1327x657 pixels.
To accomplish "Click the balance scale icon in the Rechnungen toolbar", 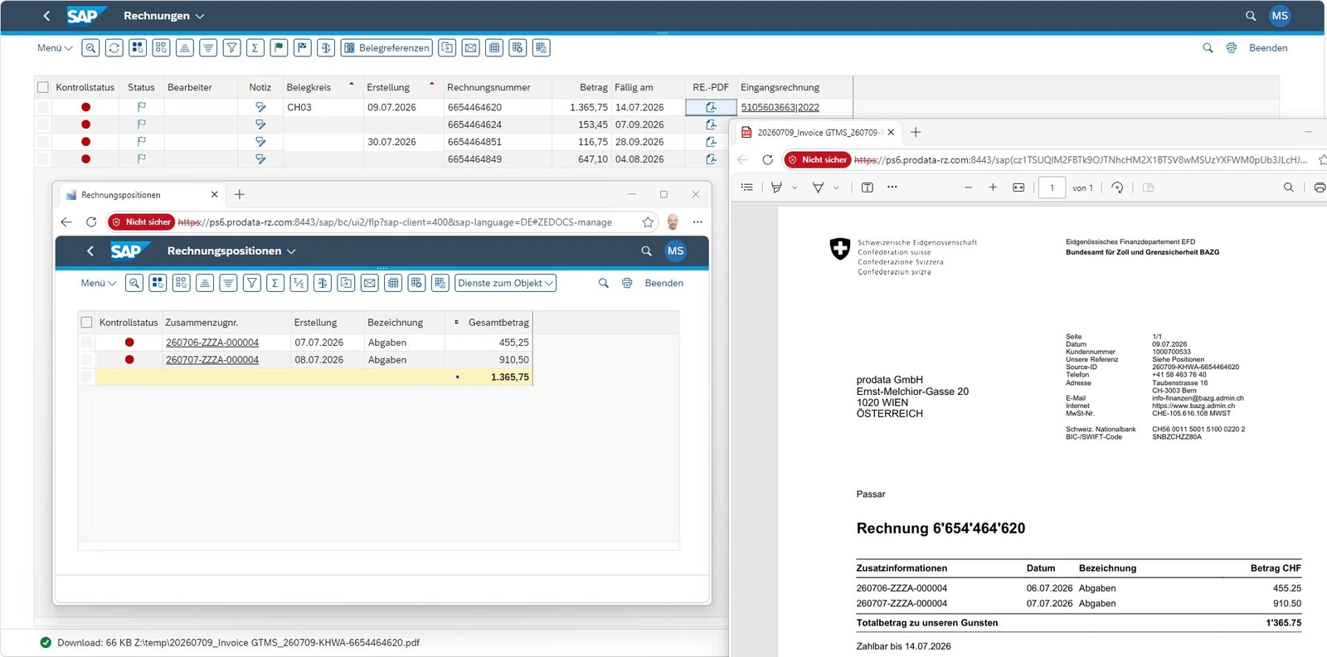I will tap(326, 48).
